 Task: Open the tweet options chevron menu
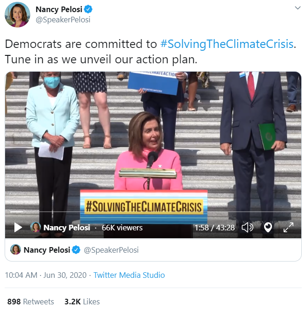click(298, 8)
